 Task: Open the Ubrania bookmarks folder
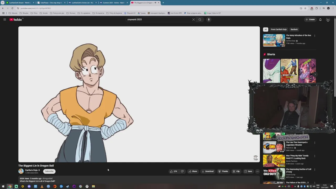click(x=13, y=13)
